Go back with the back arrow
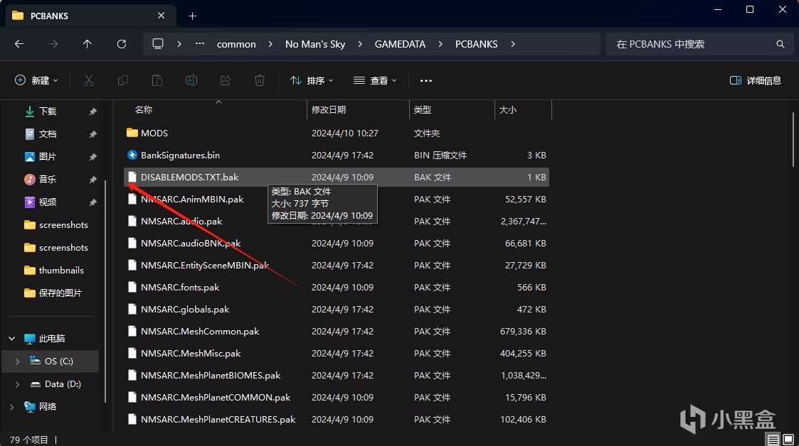 tap(19, 44)
